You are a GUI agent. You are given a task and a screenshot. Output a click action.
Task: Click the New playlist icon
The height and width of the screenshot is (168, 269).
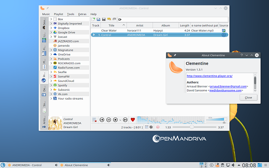tap(93, 19)
